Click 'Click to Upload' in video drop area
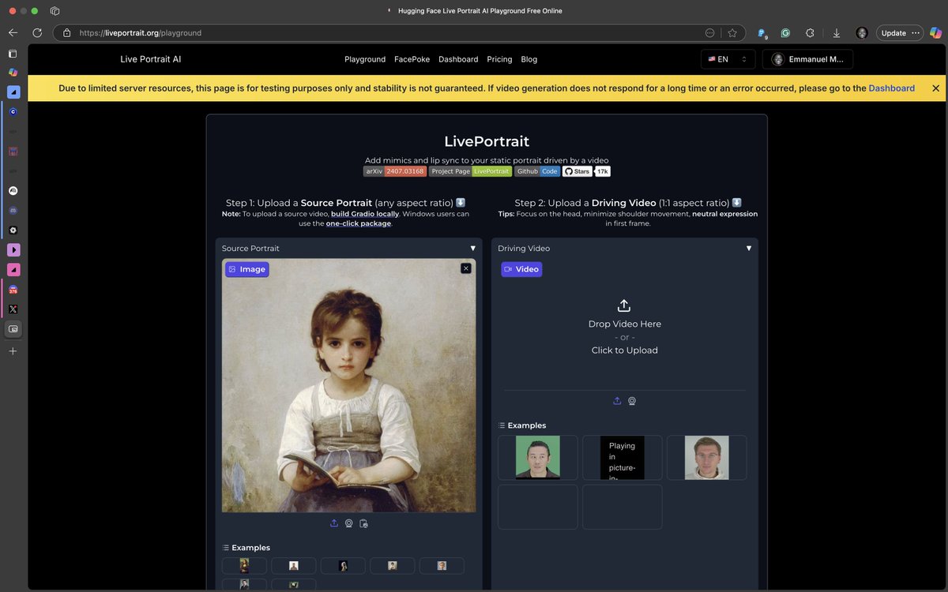This screenshot has width=948, height=592. pyautogui.click(x=624, y=350)
